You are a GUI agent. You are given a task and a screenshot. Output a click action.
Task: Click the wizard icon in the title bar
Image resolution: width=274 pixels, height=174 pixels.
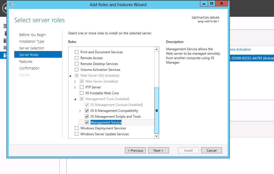coord(11,4)
